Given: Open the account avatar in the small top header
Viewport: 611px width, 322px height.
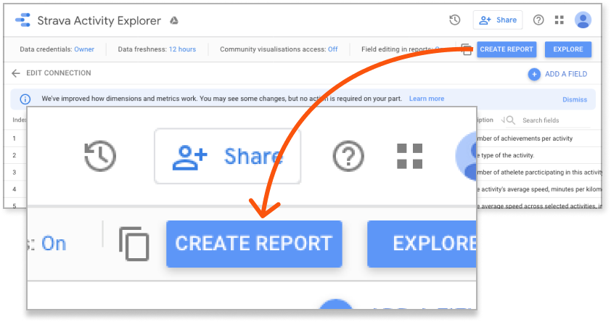Looking at the screenshot, I should point(583,20).
